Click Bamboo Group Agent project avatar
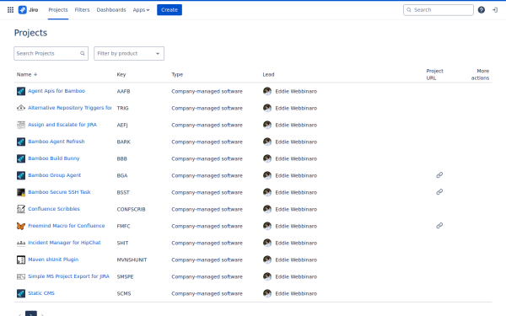Image resolution: width=506 pixels, height=316 pixels. click(21, 175)
